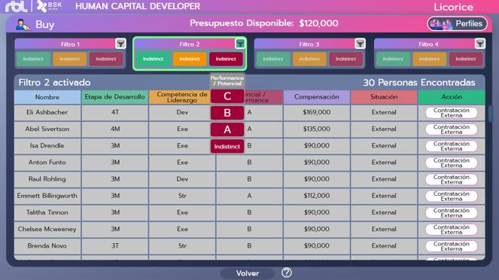Pick option A in Performance dropdown

(x=227, y=129)
